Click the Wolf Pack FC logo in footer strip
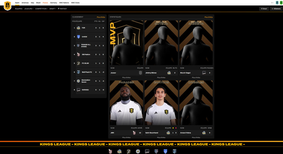 click(174, 151)
